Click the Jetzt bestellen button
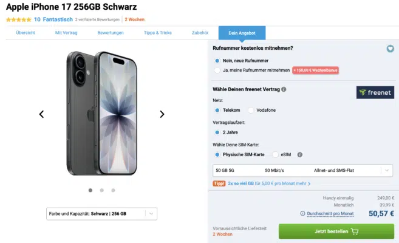The width and height of the screenshot is (399, 243). click(x=336, y=231)
